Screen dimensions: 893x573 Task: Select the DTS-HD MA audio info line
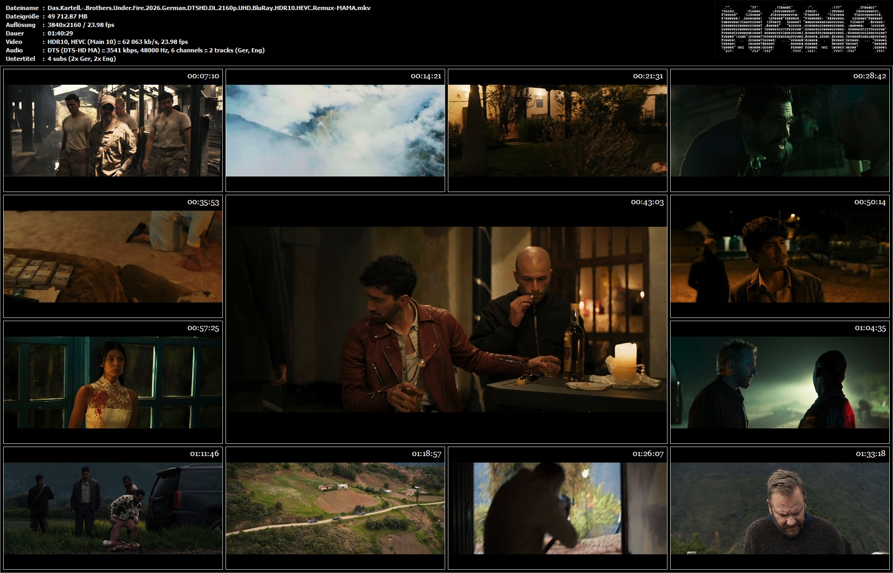(x=156, y=50)
